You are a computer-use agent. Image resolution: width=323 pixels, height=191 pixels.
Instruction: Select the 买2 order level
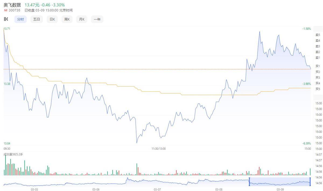tap(318, 72)
